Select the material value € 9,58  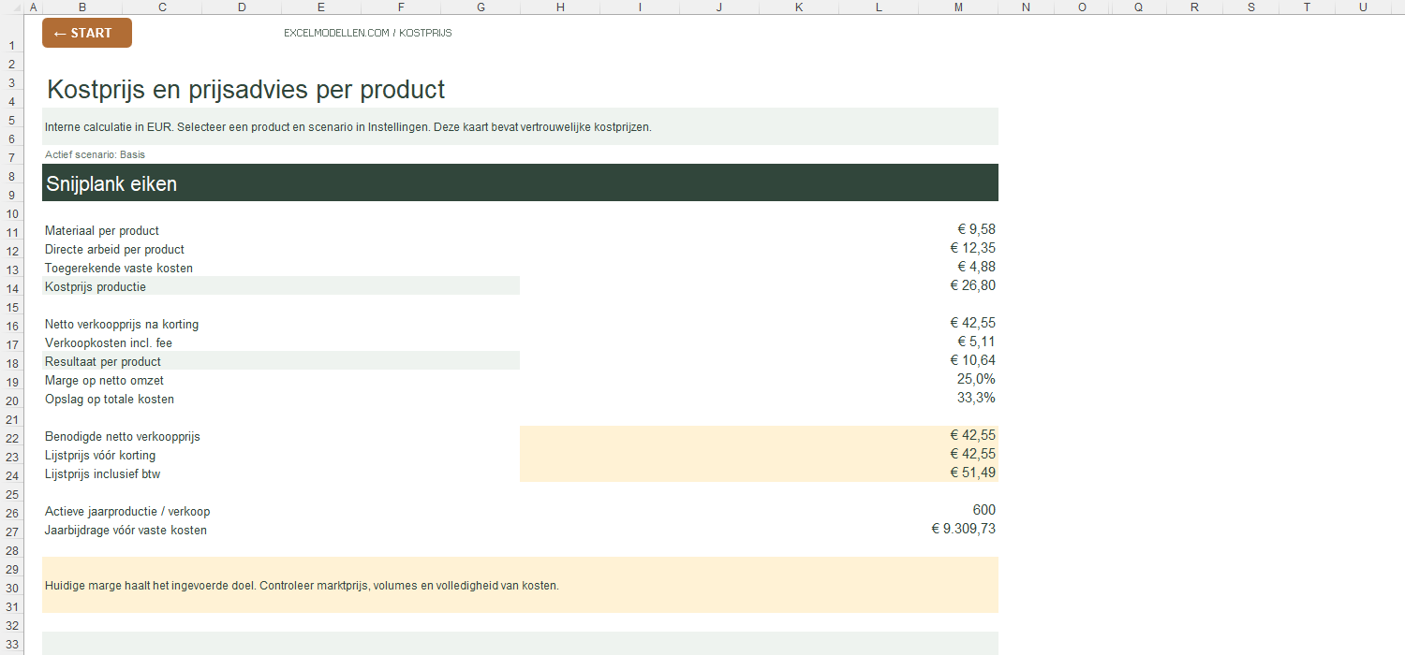(x=976, y=229)
